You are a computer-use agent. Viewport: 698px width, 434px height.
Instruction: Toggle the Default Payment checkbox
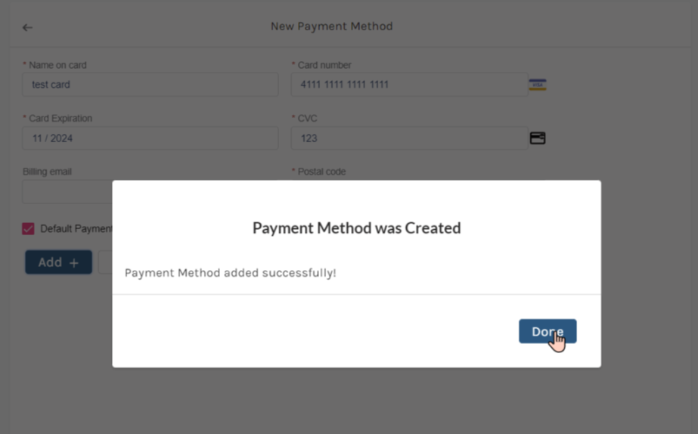coord(28,228)
